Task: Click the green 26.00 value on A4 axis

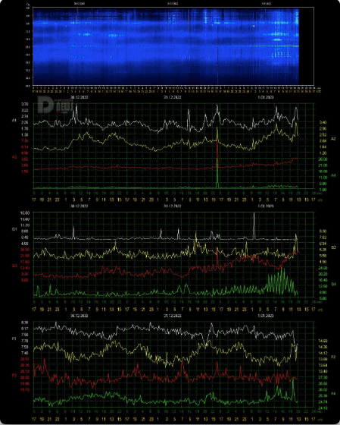Action: (x=323, y=159)
